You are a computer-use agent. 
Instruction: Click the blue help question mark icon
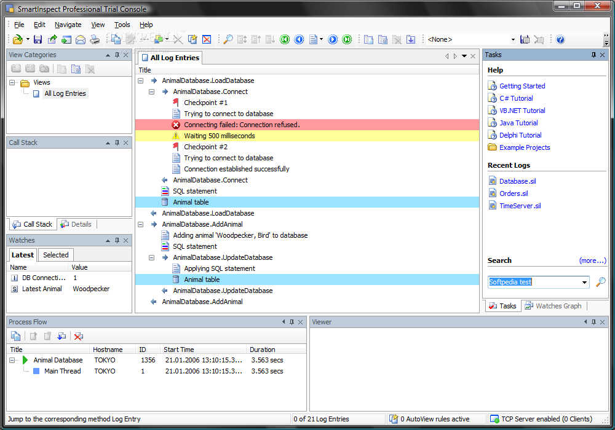pyautogui.click(x=560, y=39)
